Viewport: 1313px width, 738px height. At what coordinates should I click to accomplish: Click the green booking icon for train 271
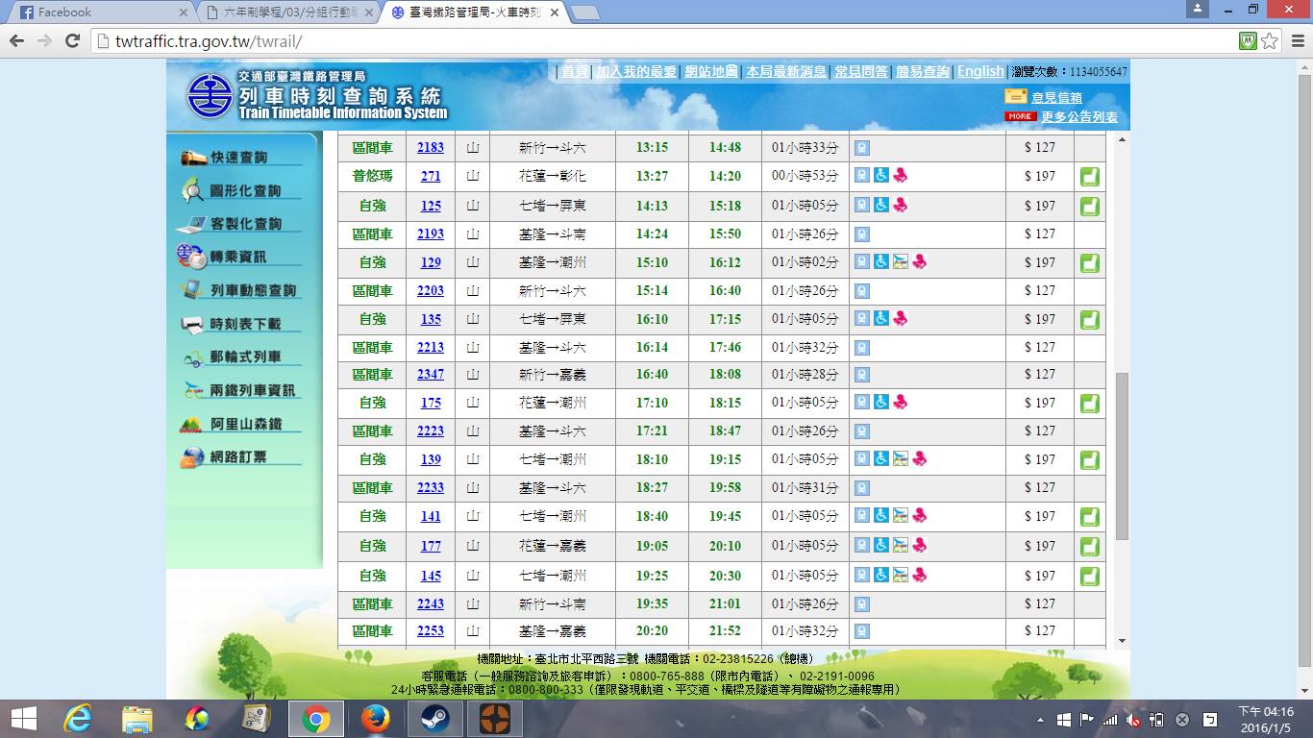(1089, 177)
